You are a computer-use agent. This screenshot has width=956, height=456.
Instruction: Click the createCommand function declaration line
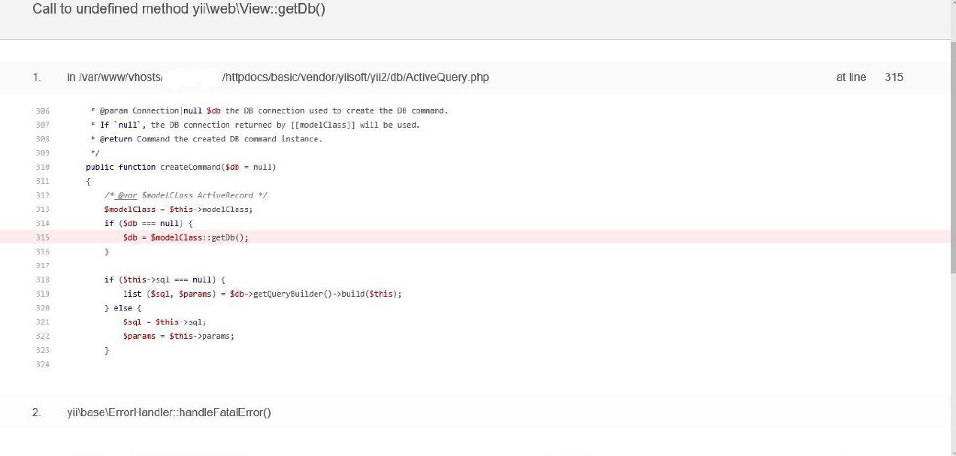pos(181,167)
